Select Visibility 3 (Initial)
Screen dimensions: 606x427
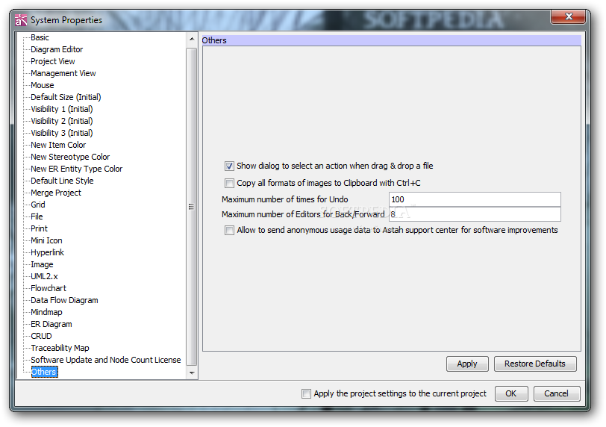[x=62, y=134]
